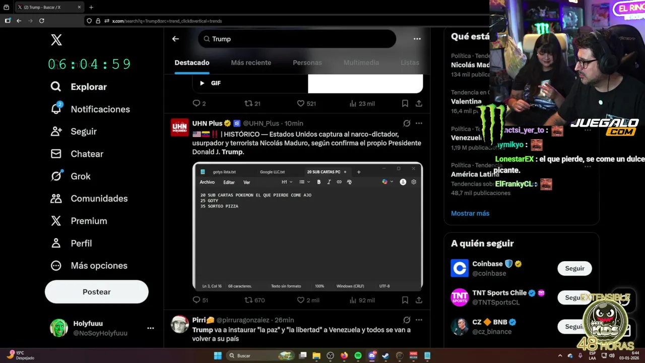Insert a link in Notepad
Screen dimensions: 645x363
click(339, 182)
